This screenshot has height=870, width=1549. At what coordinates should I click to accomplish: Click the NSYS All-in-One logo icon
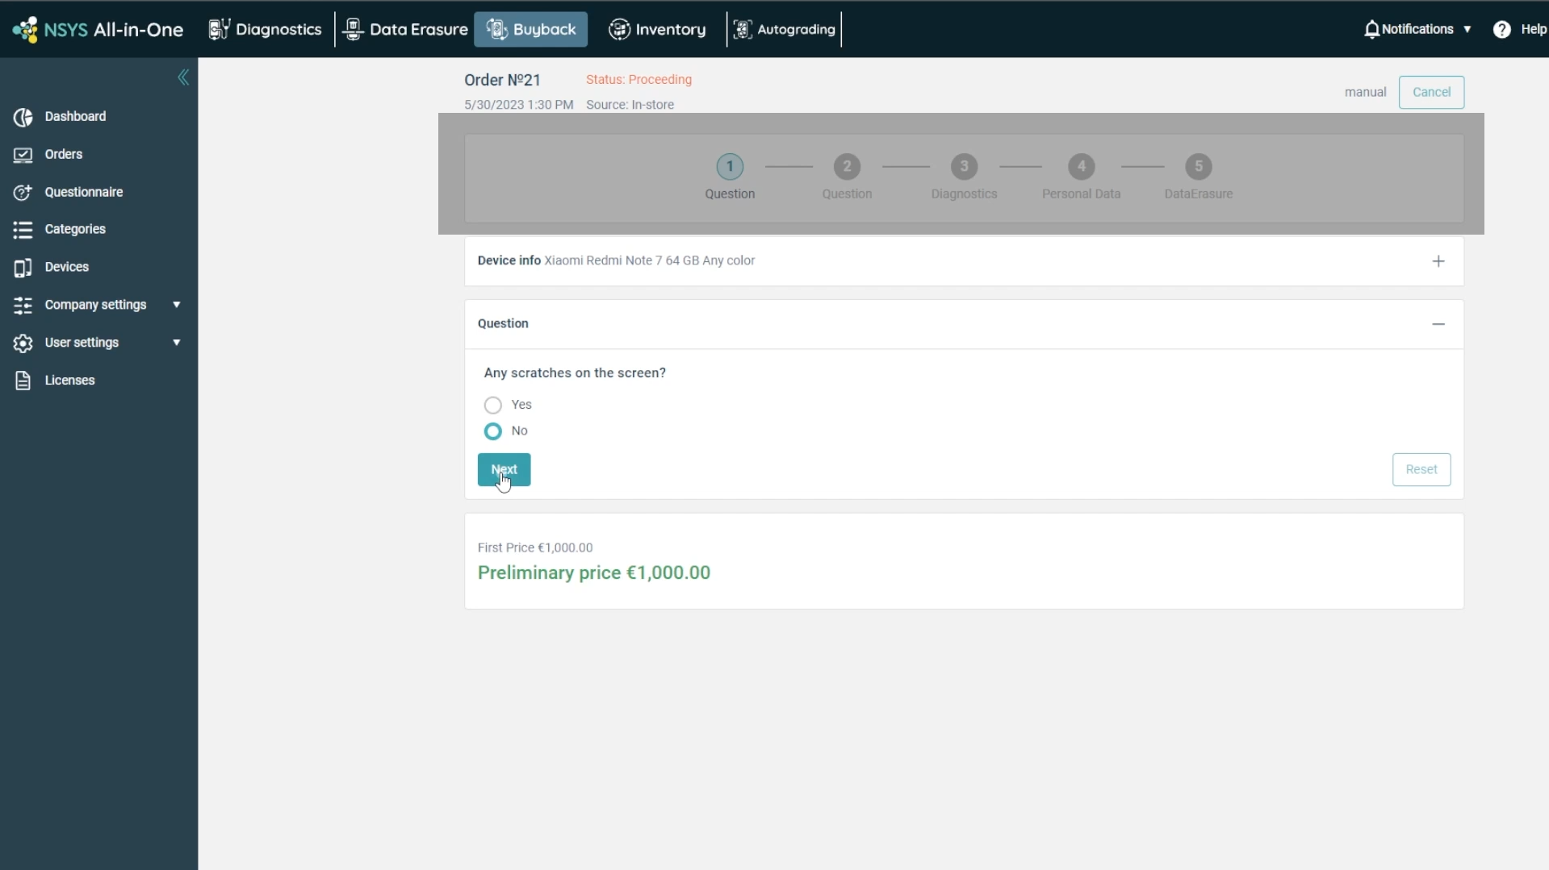click(x=25, y=29)
